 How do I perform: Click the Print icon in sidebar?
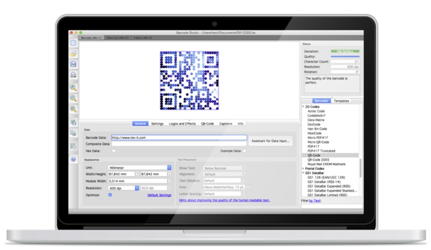[73, 75]
